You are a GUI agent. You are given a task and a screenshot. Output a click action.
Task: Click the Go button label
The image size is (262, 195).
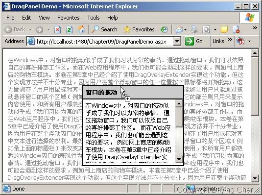click(x=199, y=41)
